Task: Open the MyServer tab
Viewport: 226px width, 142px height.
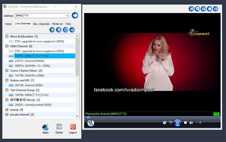Action: click(57, 24)
